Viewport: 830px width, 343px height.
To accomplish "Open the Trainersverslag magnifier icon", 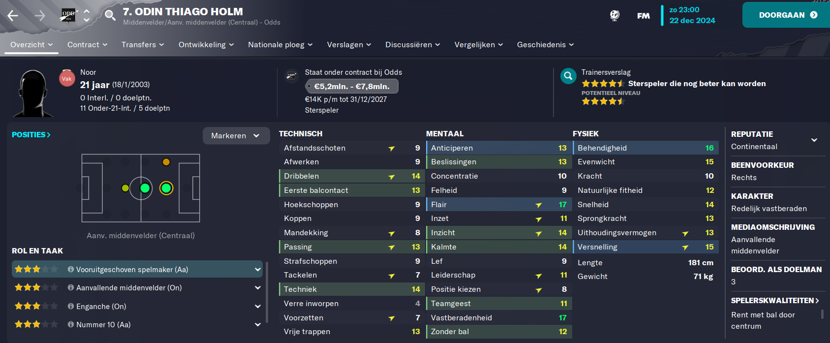I will [568, 76].
